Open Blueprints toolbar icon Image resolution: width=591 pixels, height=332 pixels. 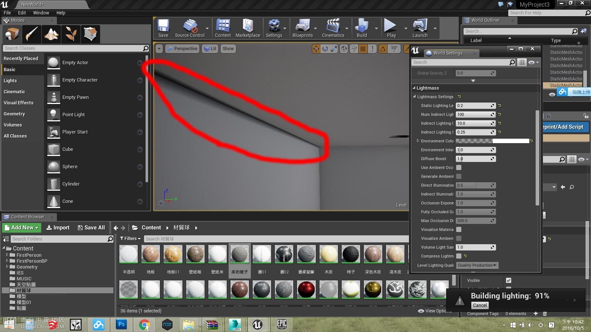[303, 28]
